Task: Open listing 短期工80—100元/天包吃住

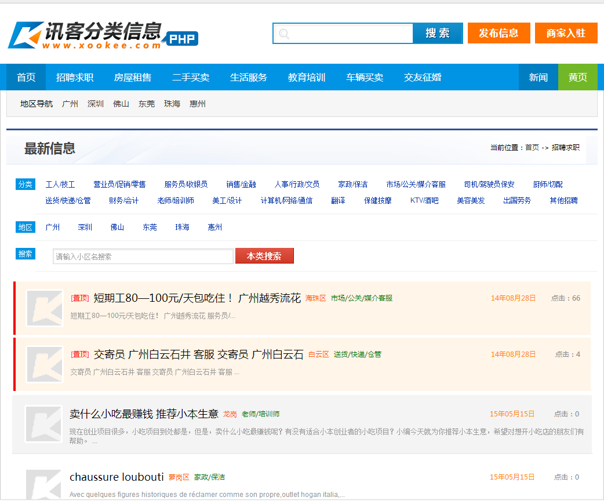Action: point(197,298)
